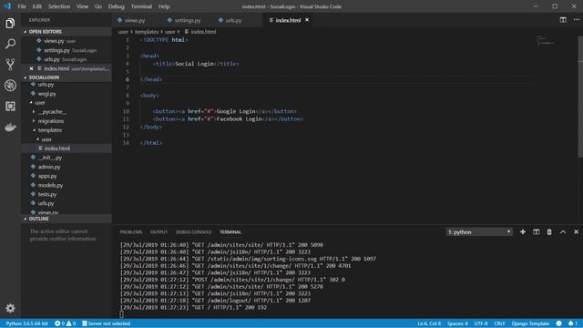Viewport: 583px width, 328px height.
Task: Click the templates breadcrumb segment
Action: point(147,32)
